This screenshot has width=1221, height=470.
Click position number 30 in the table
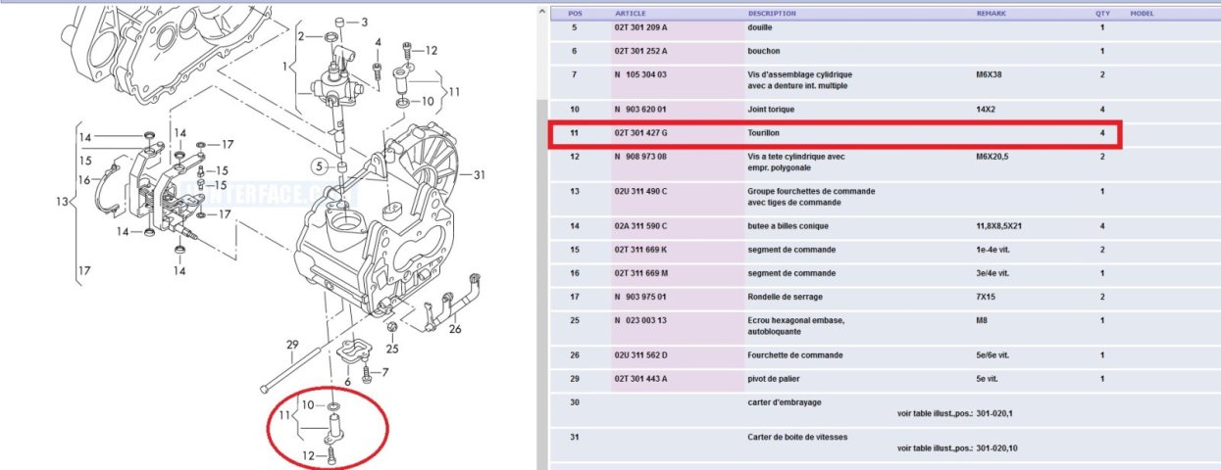pos(575,401)
